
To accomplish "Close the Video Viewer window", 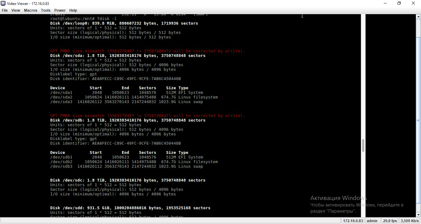I will 414,3.
